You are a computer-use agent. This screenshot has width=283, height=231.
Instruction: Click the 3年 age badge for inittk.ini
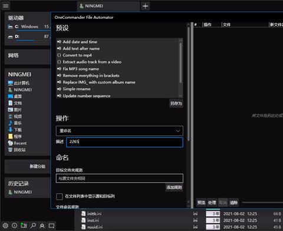[x=213, y=214]
